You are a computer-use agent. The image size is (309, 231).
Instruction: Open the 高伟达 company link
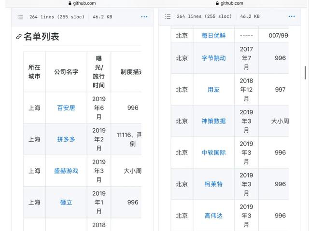point(213,216)
